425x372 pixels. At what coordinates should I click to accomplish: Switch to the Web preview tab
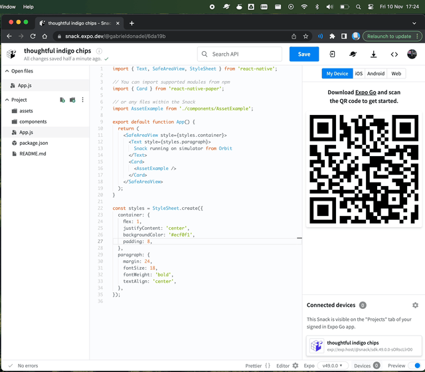coord(396,74)
